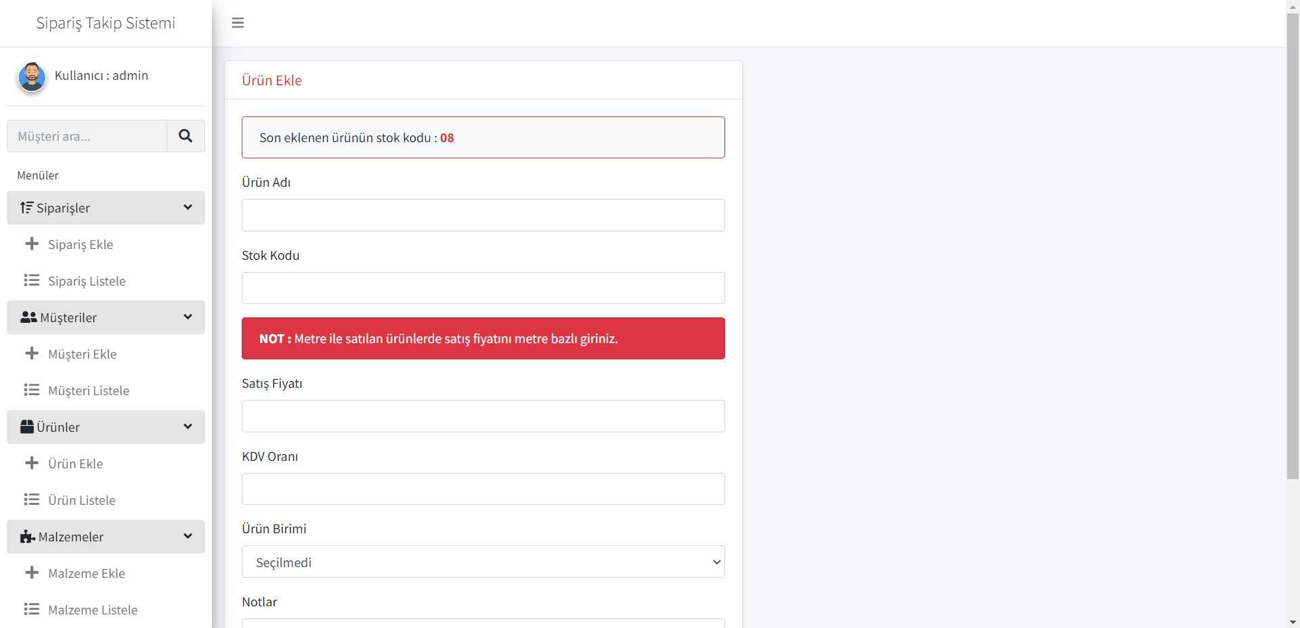Focus the Ürün Adı input field

point(483,215)
